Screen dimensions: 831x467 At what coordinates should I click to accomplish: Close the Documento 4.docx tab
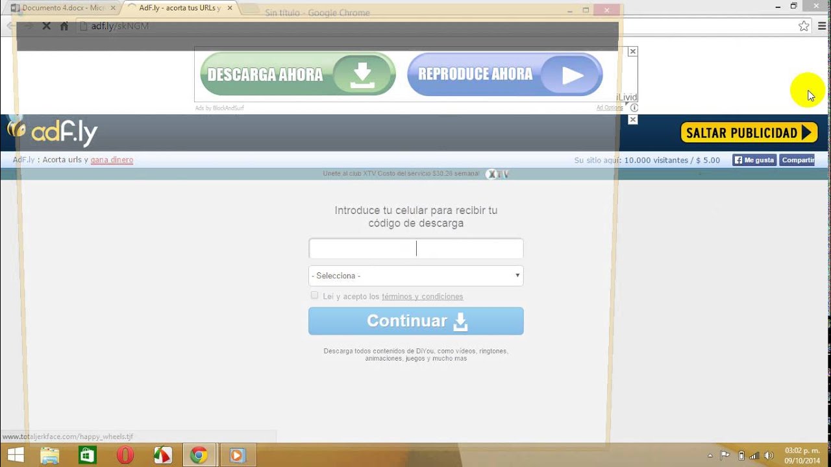tap(113, 8)
